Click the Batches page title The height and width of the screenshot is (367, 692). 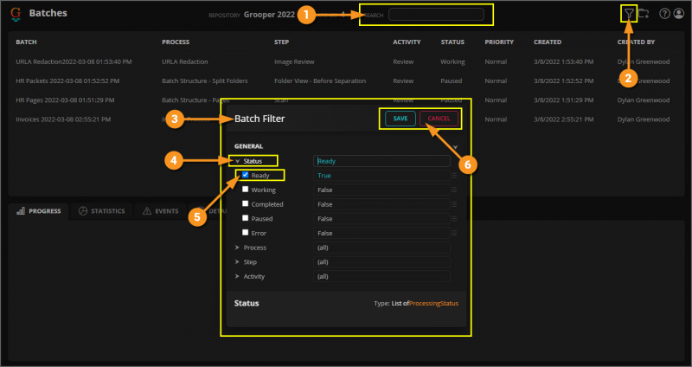click(48, 13)
